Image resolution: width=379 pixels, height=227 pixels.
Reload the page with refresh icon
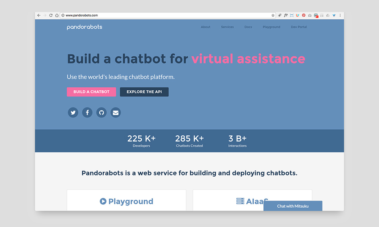coord(51,15)
